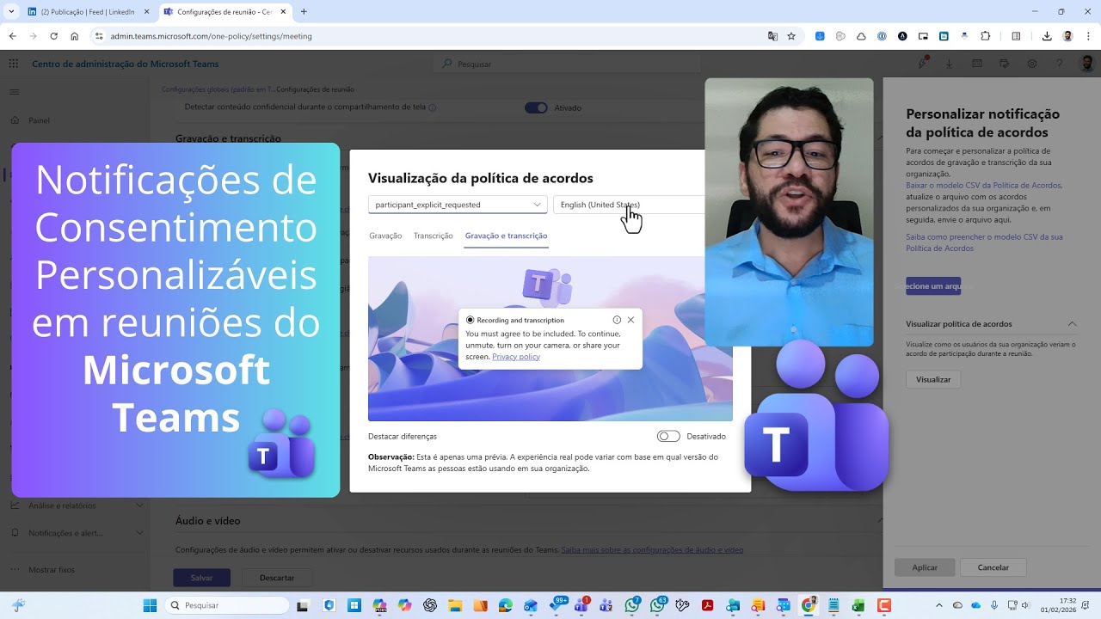Click Centro de administração do Microsoft Teams title
Image resolution: width=1101 pixels, height=619 pixels.
126,64
